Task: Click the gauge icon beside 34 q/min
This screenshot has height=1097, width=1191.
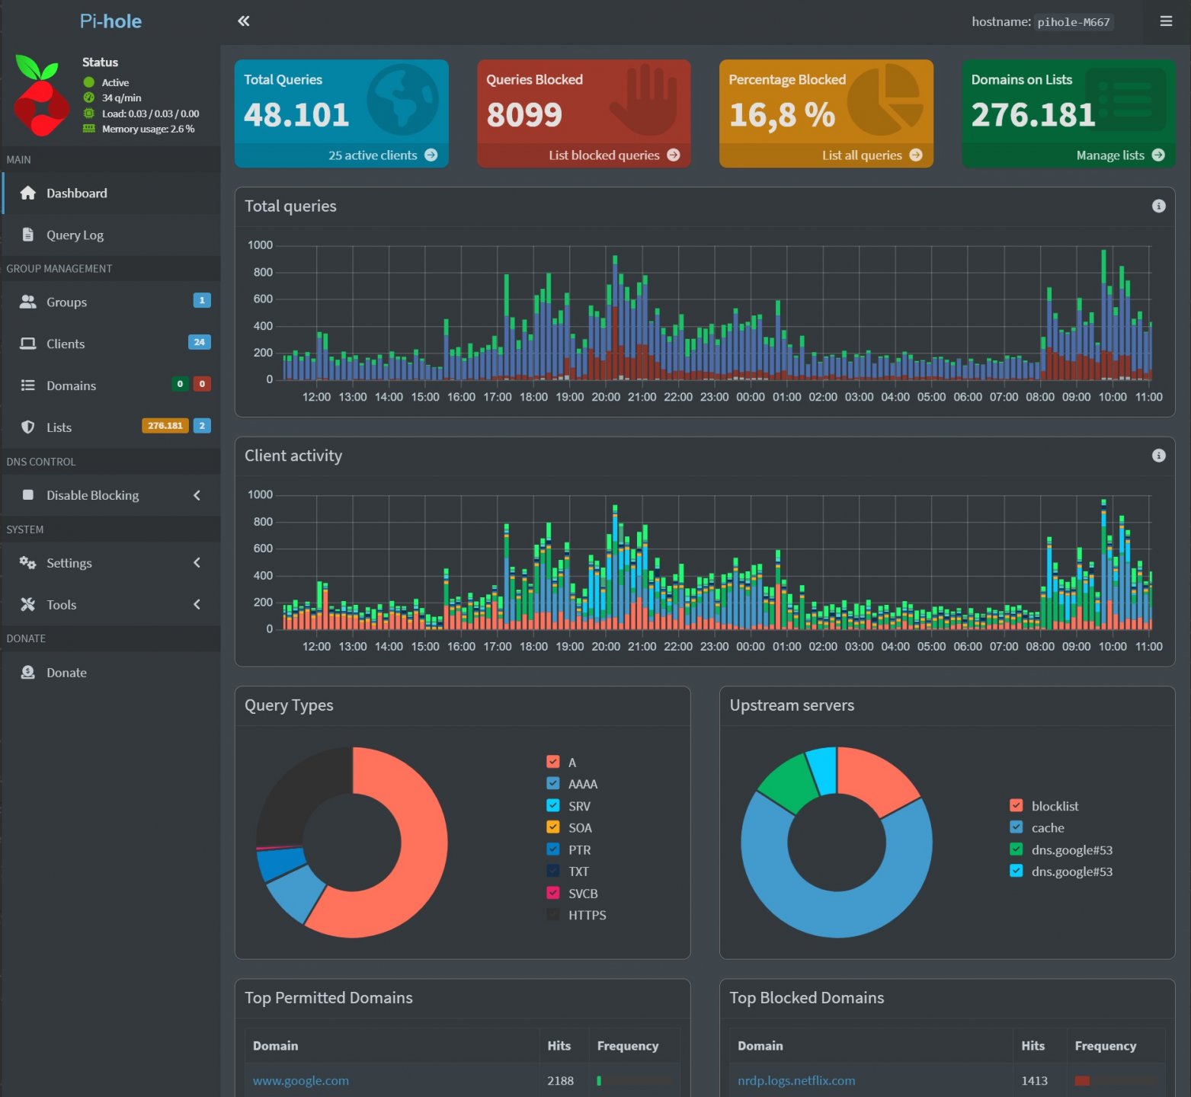Action: (89, 98)
